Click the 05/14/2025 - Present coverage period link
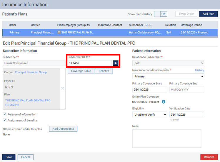The height and width of the screenshot is (162, 220). [x=194, y=33]
